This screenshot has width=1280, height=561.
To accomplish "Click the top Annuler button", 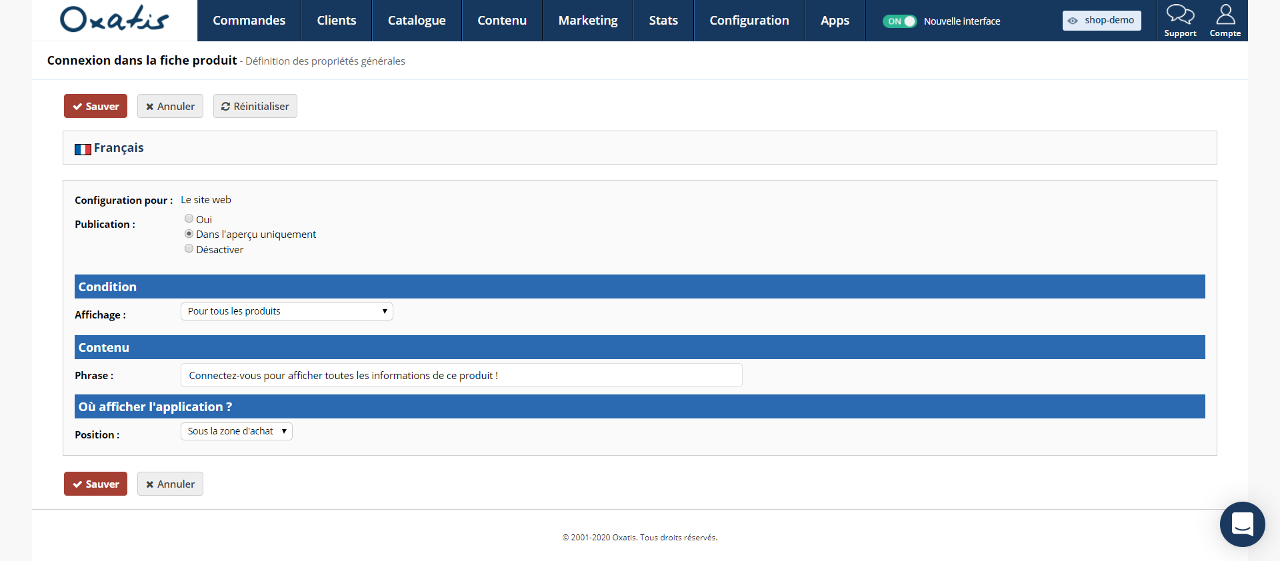I will [x=170, y=106].
